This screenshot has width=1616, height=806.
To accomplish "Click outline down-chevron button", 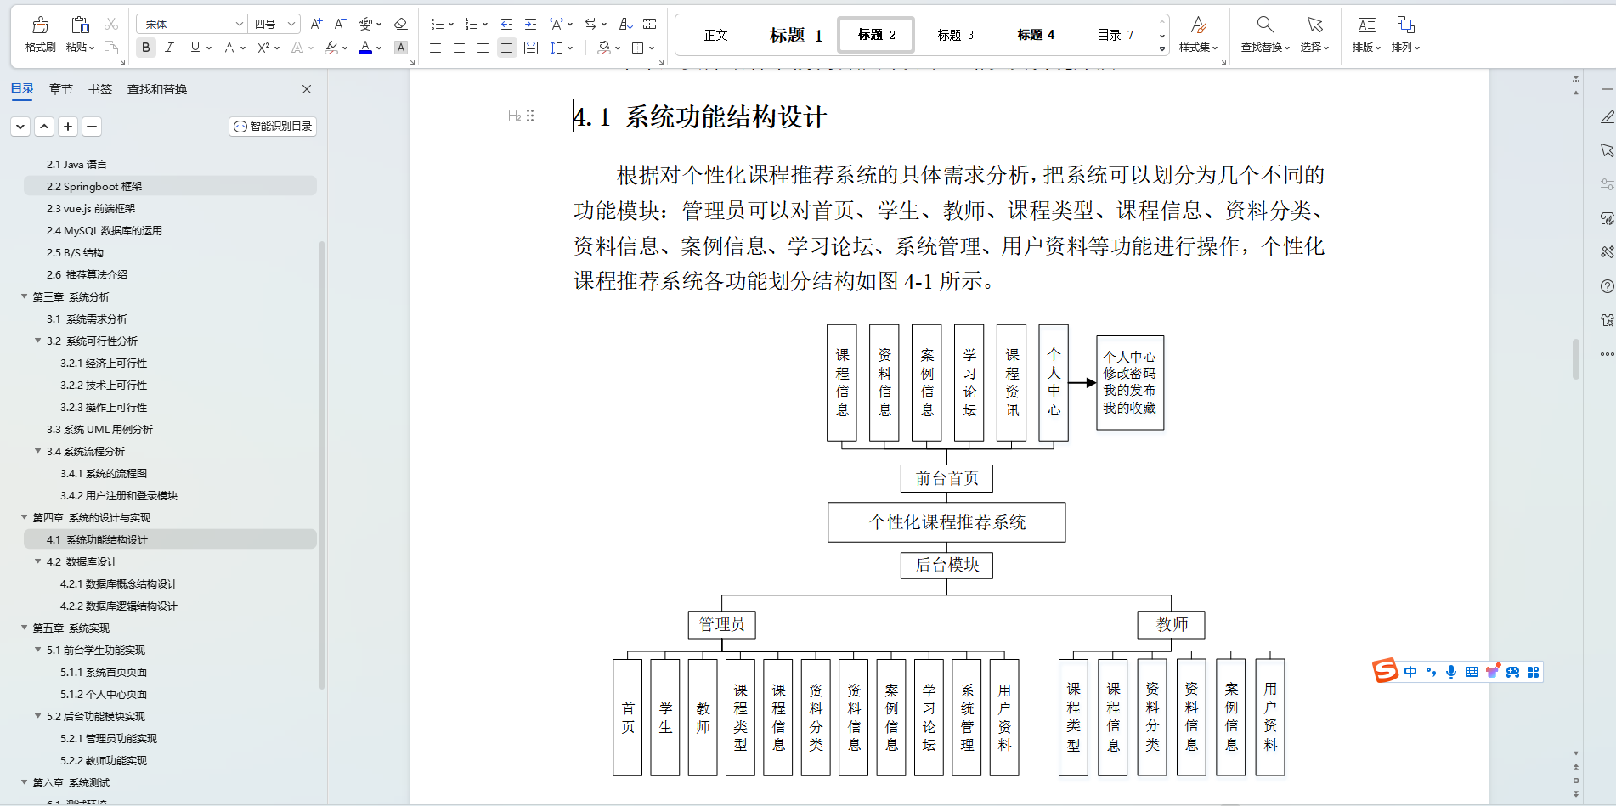I will click(x=20, y=127).
